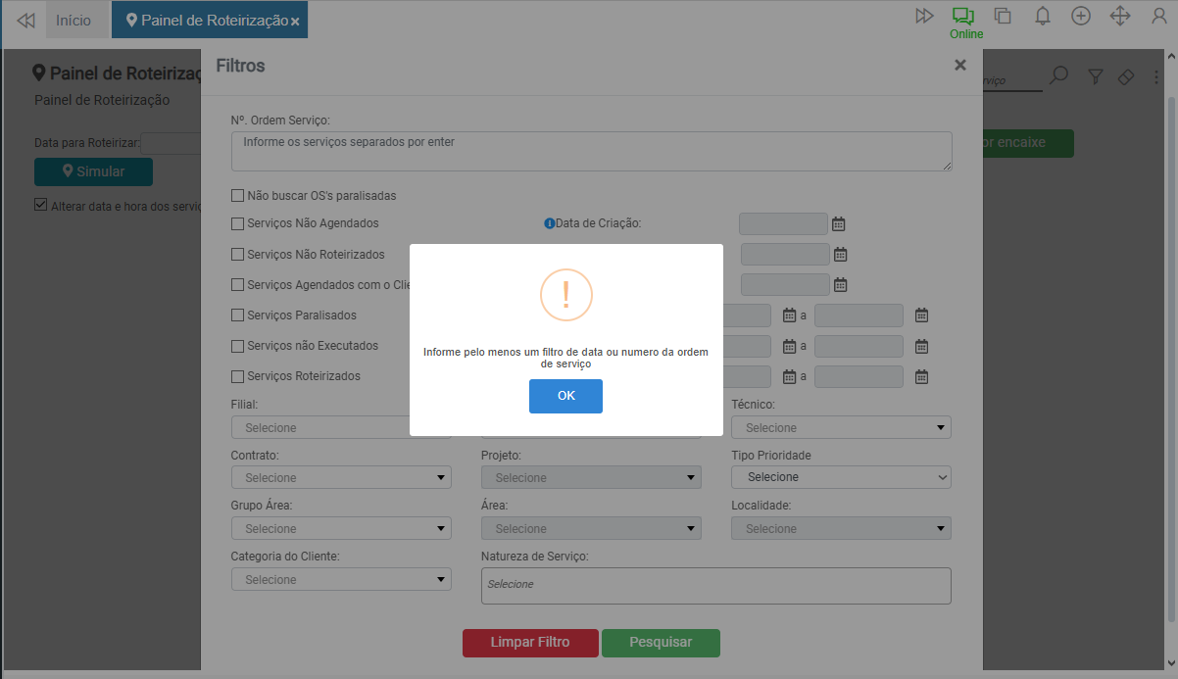Viewport: 1178px width, 679px height.
Task: Click the move arrows icon in header
Action: click(x=1119, y=16)
